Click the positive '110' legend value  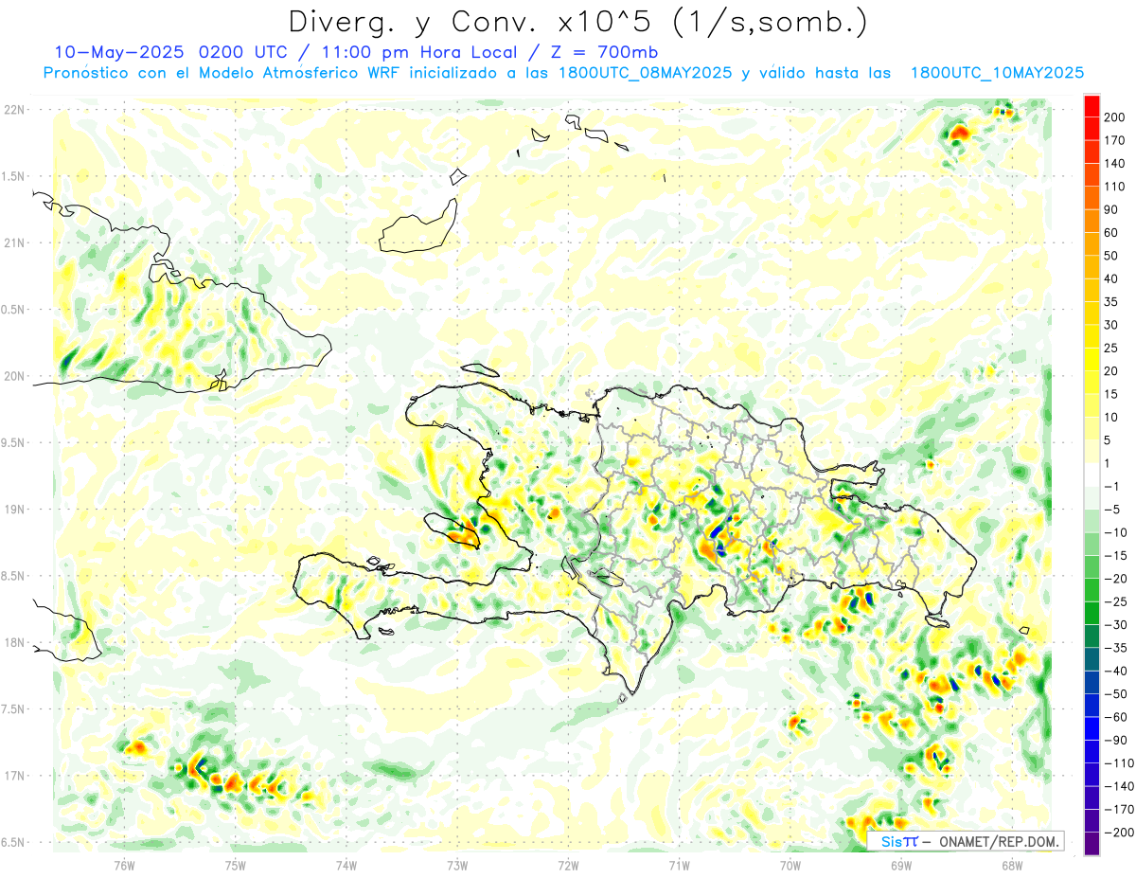click(x=1115, y=187)
